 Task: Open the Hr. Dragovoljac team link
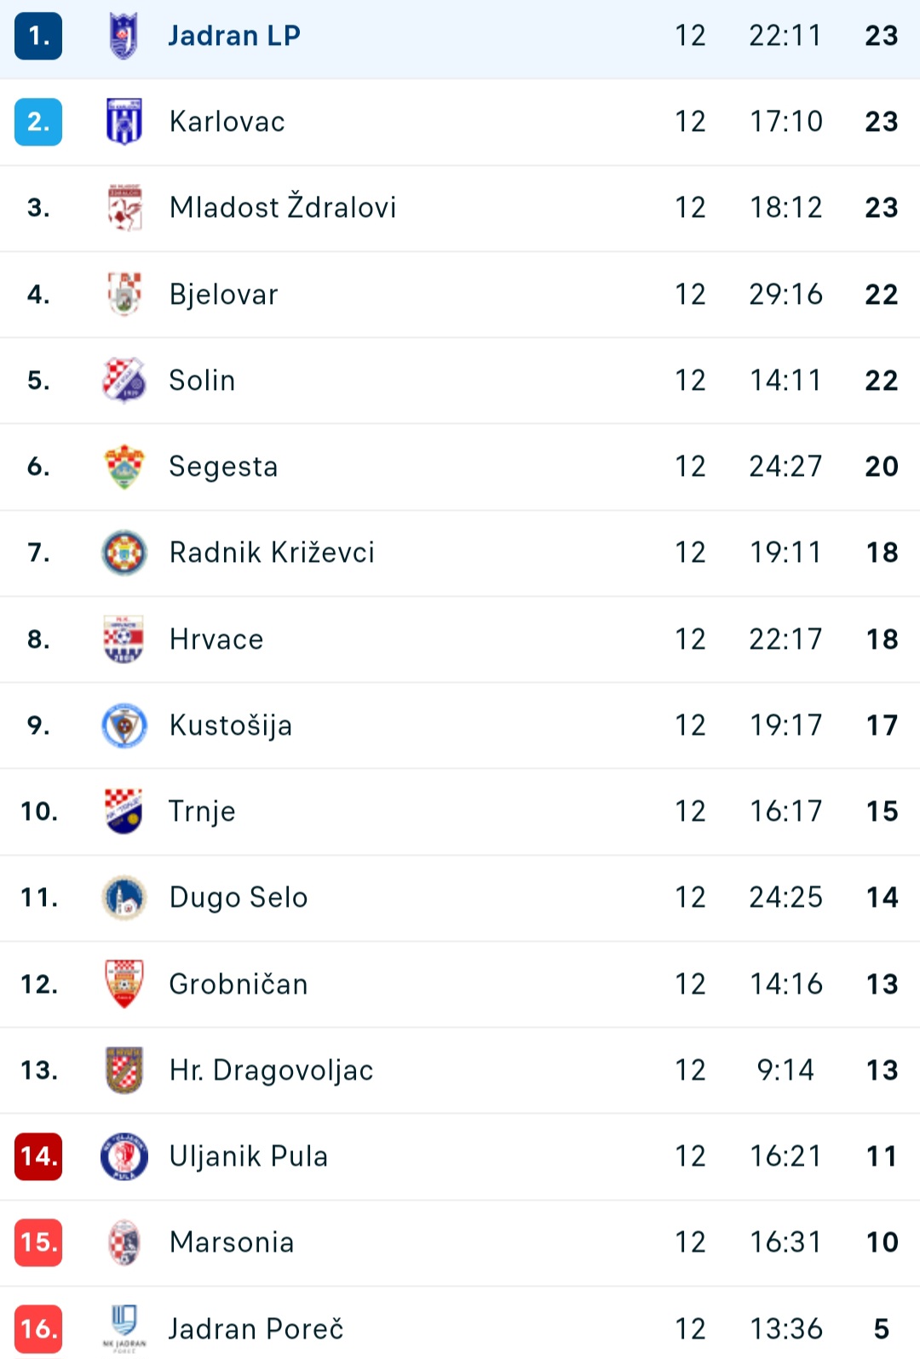pyautogui.click(x=271, y=1070)
